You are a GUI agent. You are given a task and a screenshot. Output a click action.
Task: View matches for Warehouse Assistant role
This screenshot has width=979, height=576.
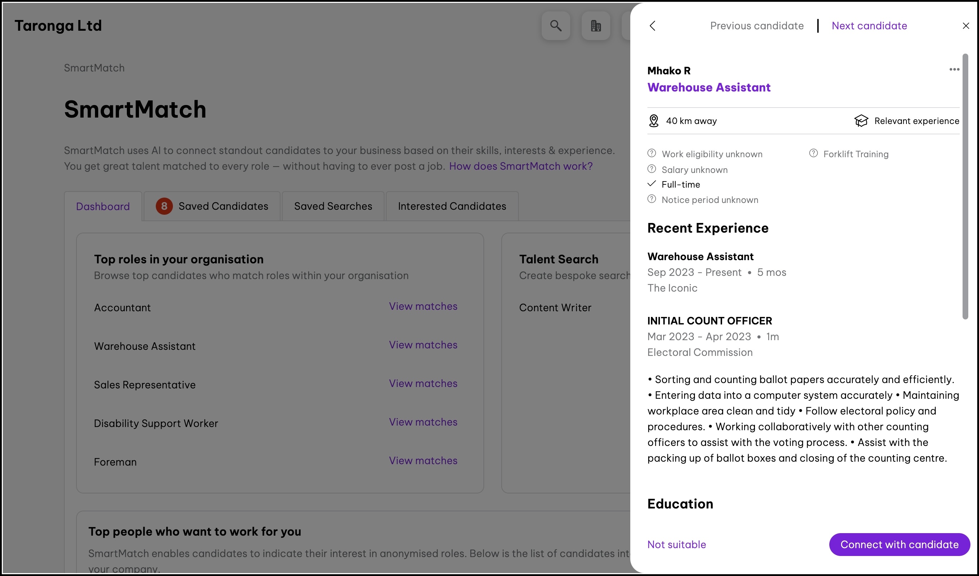pyautogui.click(x=423, y=345)
